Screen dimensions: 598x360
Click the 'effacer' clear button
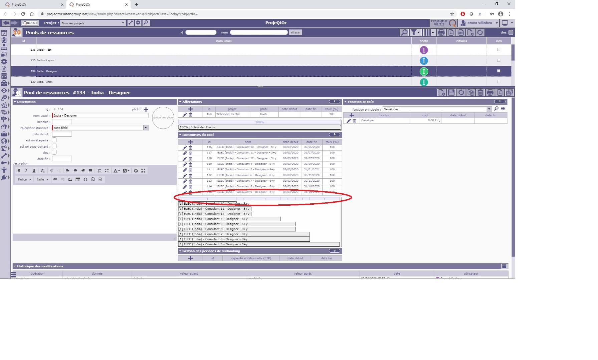295,32
